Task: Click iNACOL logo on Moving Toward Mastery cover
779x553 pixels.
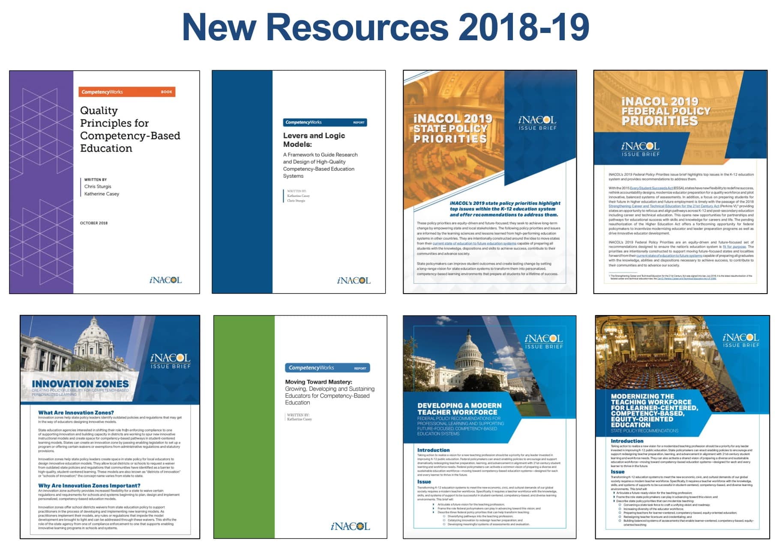Action: pyautogui.click(x=350, y=526)
